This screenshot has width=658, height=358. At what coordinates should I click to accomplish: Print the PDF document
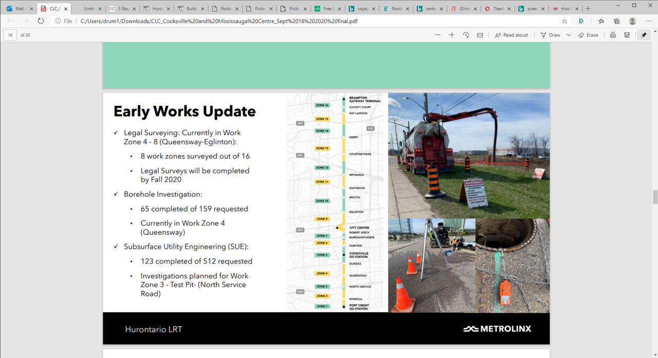pyautogui.click(x=613, y=35)
